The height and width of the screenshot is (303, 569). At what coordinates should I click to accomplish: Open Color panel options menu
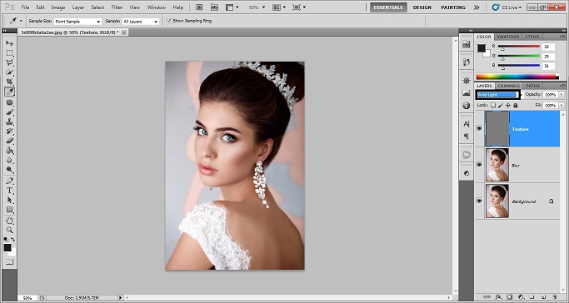562,37
